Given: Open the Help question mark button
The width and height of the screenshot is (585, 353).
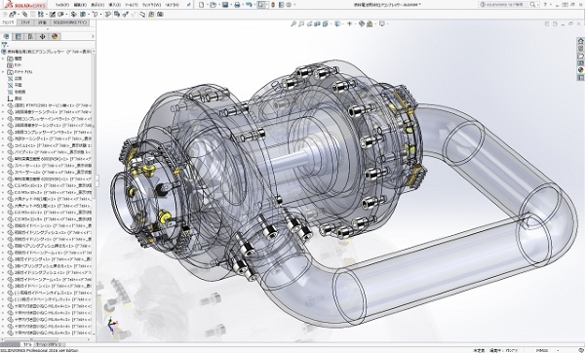Looking at the screenshot, I should point(545,5).
